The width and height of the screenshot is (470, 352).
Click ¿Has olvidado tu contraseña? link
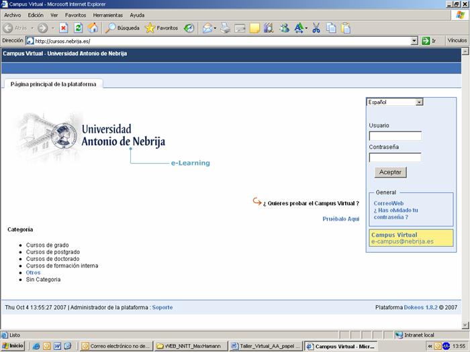[395, 214]
